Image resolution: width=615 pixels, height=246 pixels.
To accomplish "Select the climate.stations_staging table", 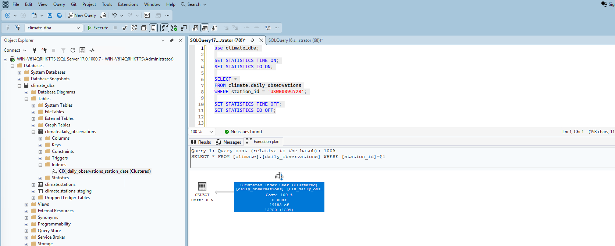I will tap(68, 191).
